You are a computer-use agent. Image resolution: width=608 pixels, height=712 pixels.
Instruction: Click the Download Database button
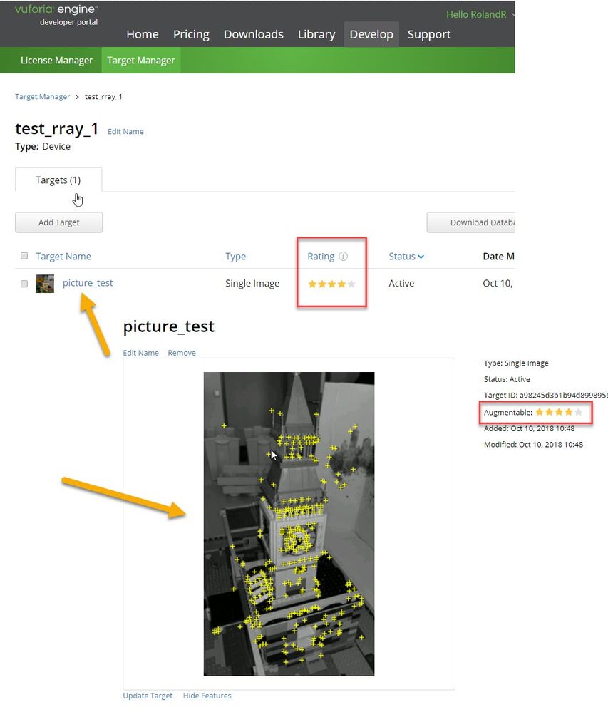471,222
